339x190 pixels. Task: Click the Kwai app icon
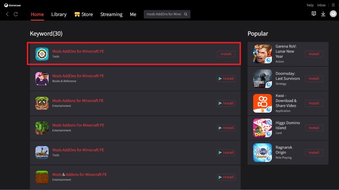(x=262, y=103)
